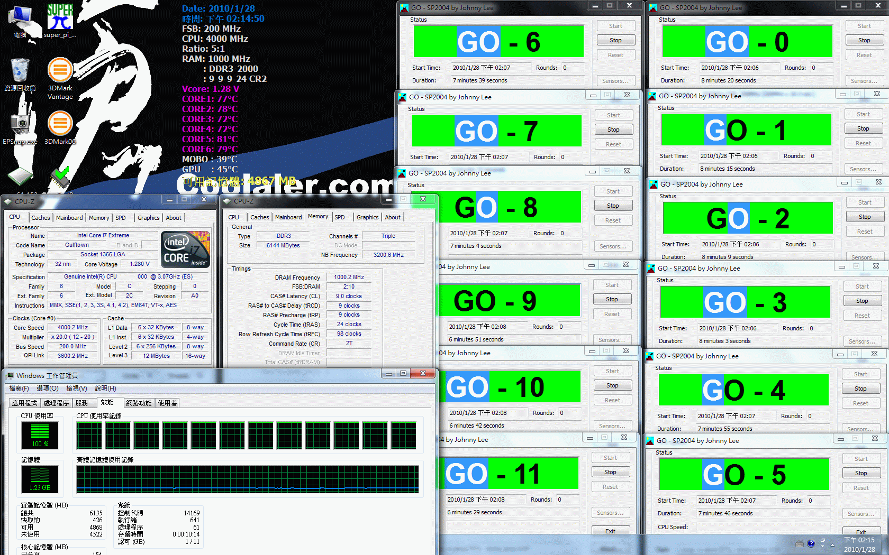Screen dimensions: 889x555
Task: Open the EPSnap.exe desktop icon
Action: (20, 127)
